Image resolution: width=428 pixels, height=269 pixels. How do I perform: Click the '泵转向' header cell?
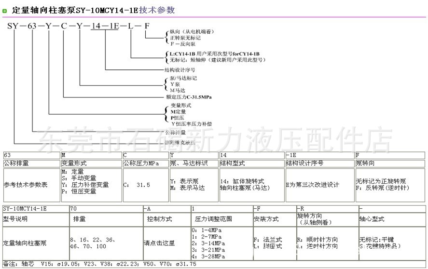[390, 163]
